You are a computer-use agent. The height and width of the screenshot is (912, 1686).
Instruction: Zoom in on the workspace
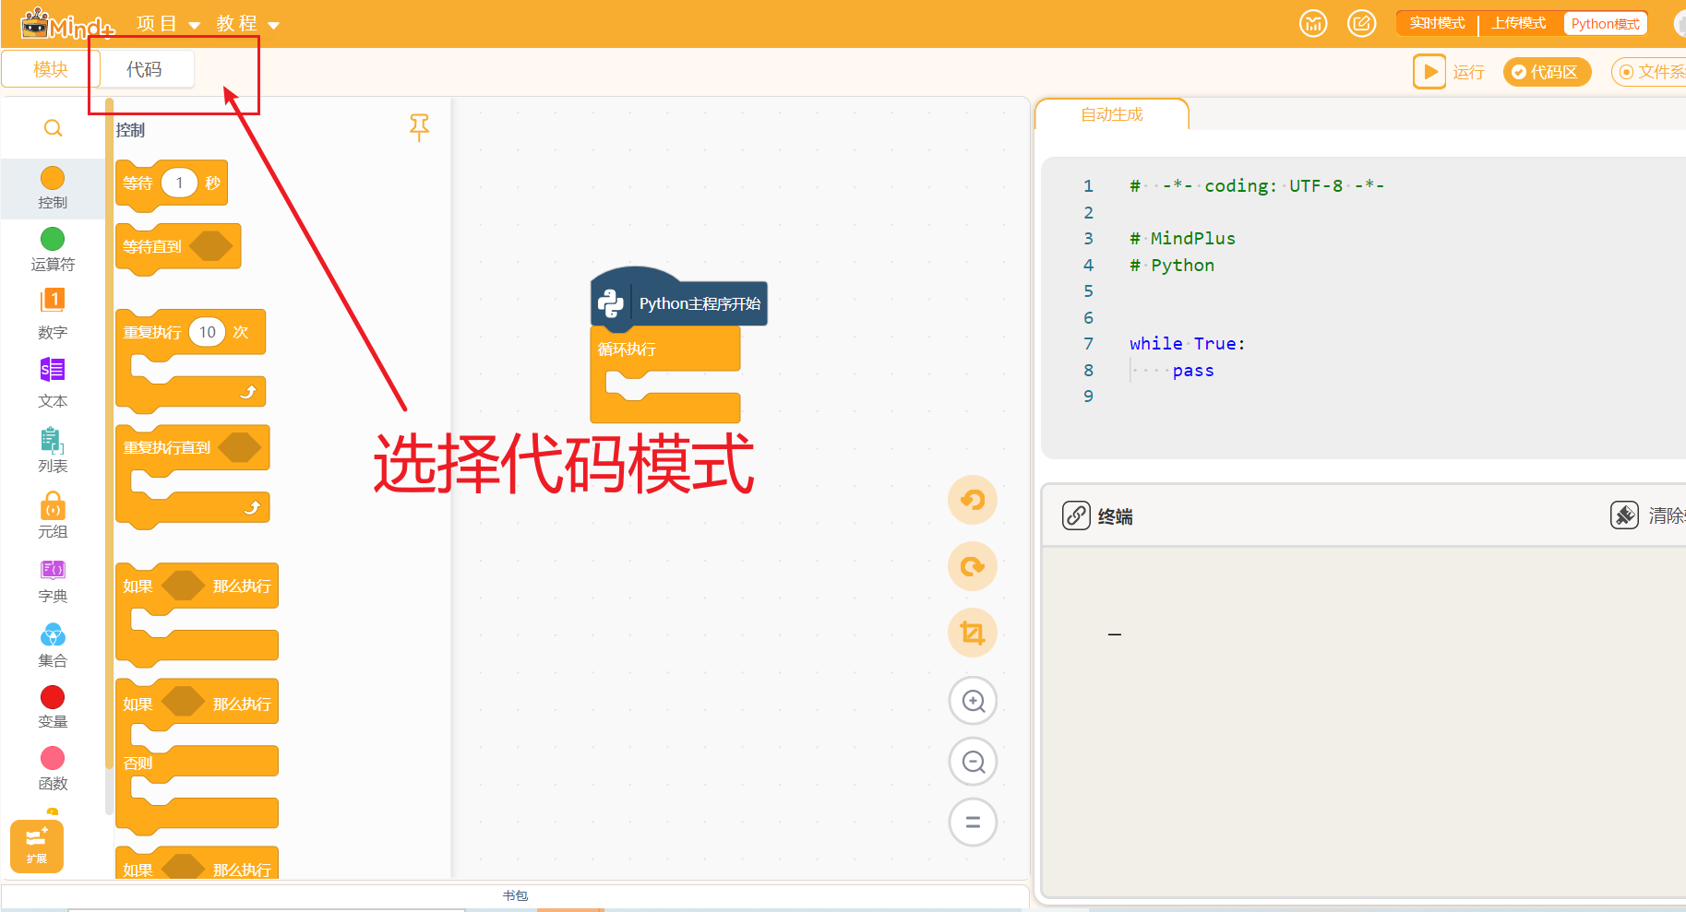tap(973, 702)
